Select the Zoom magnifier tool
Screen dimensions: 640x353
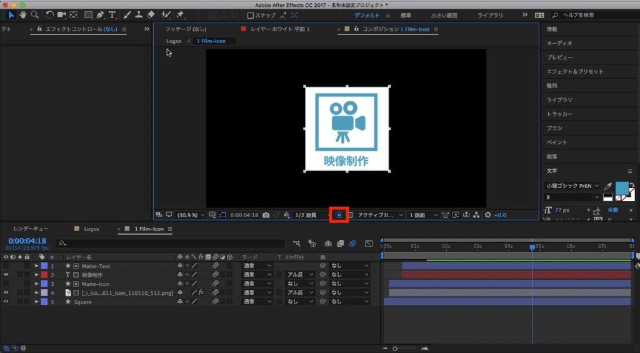(35, 14)
